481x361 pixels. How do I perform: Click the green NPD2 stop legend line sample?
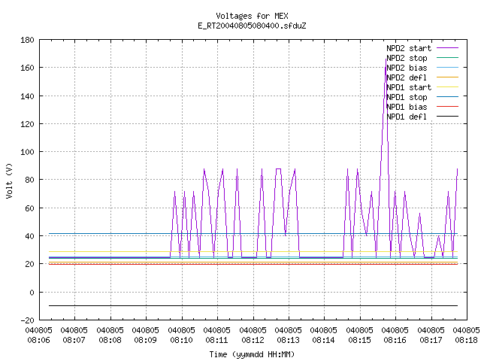click(447, 57)
